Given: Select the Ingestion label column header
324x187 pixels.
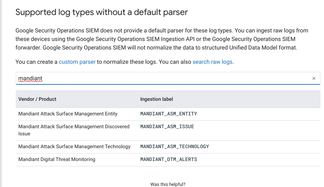Looking at the screenshot, I should (156, 99).
